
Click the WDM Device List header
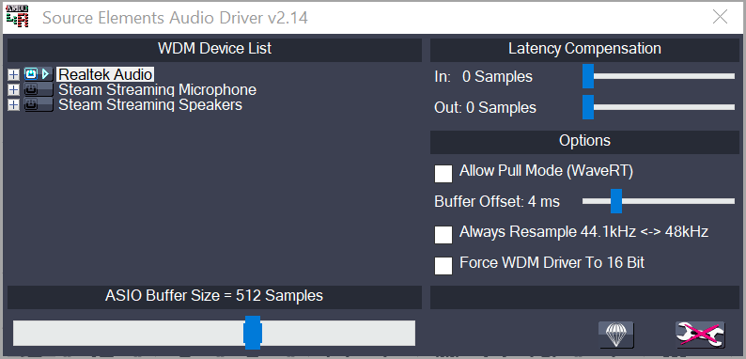pyautogui.click(x=214, y=50)
